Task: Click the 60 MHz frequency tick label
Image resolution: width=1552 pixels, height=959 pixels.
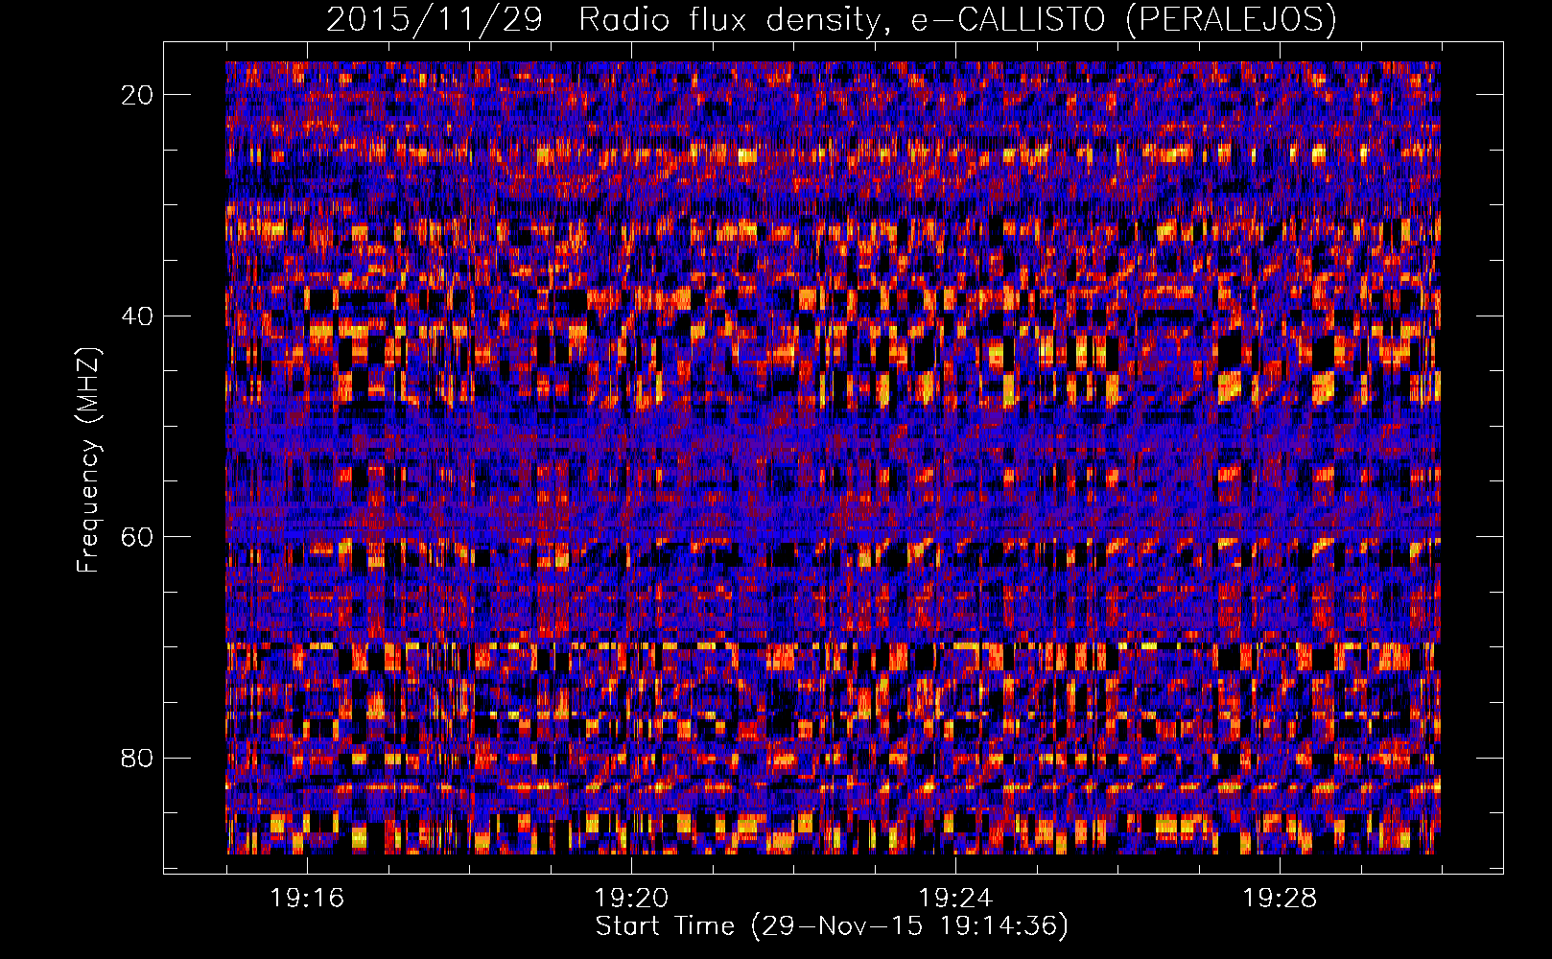Action: [138, 537]
